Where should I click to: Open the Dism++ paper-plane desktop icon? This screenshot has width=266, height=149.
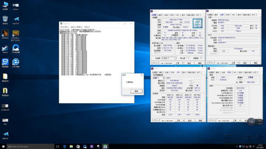point(16,20)
